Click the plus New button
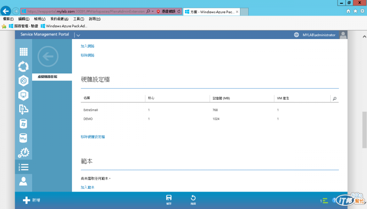The height and width of the screenshot is (209, 367). (31, 200)
